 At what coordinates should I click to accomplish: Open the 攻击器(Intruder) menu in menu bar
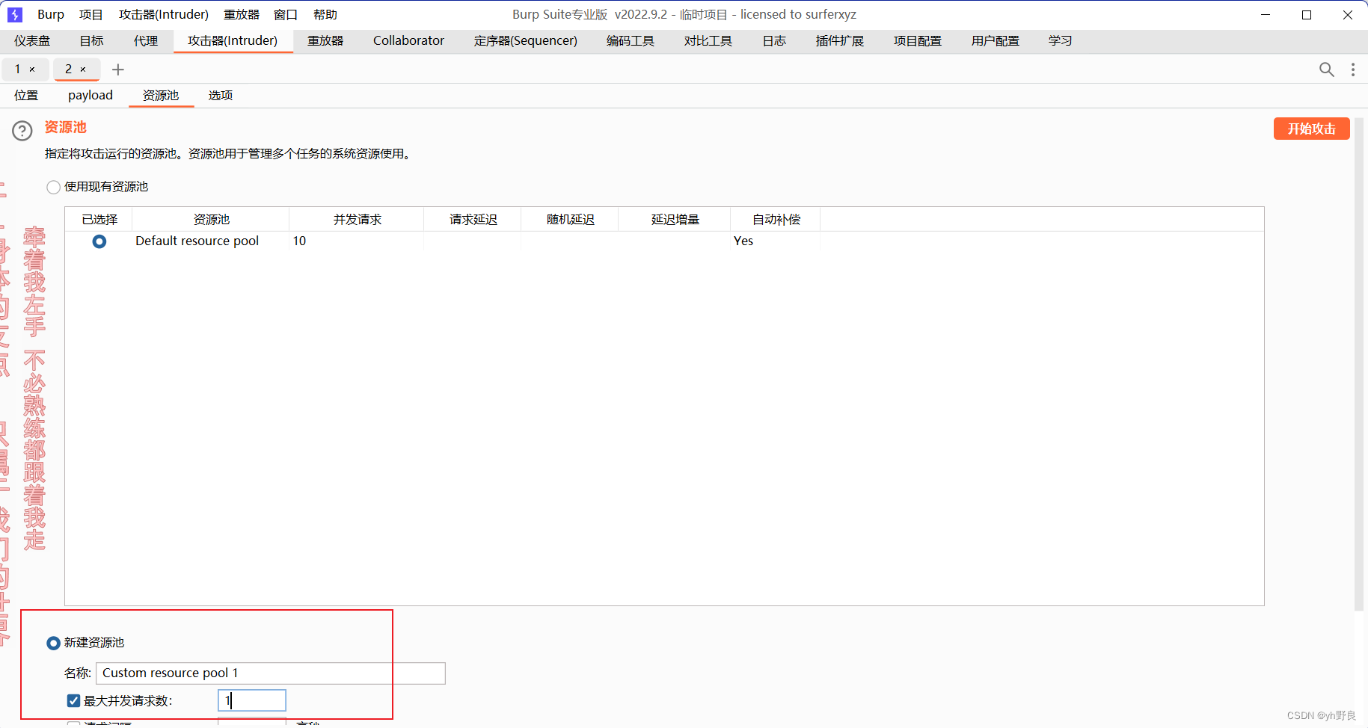[164, 14]
